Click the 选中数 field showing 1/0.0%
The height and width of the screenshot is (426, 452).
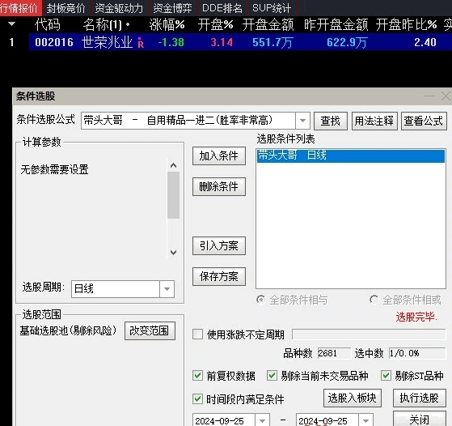(x=417, y=353)
